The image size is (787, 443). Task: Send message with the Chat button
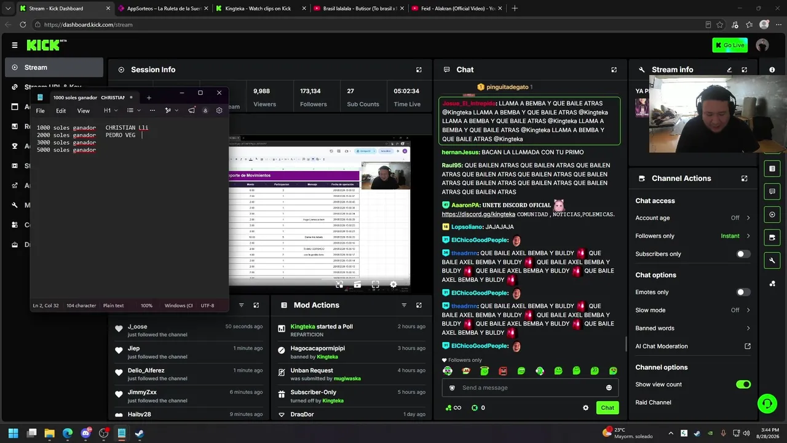pyautogui.click(x=607, y=408)
